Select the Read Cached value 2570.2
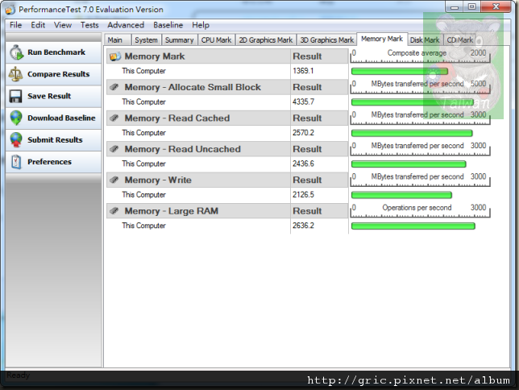This screenshot has width=519, height=390. [303, 133]
